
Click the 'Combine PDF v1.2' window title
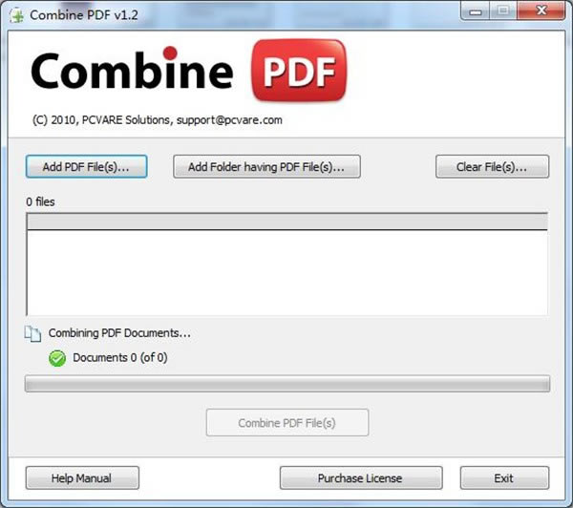click(x=84, y=15)
